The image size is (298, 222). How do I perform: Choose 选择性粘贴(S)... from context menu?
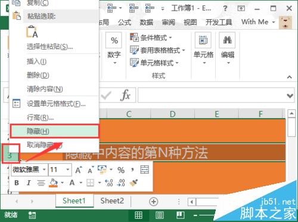coord(54,47)
